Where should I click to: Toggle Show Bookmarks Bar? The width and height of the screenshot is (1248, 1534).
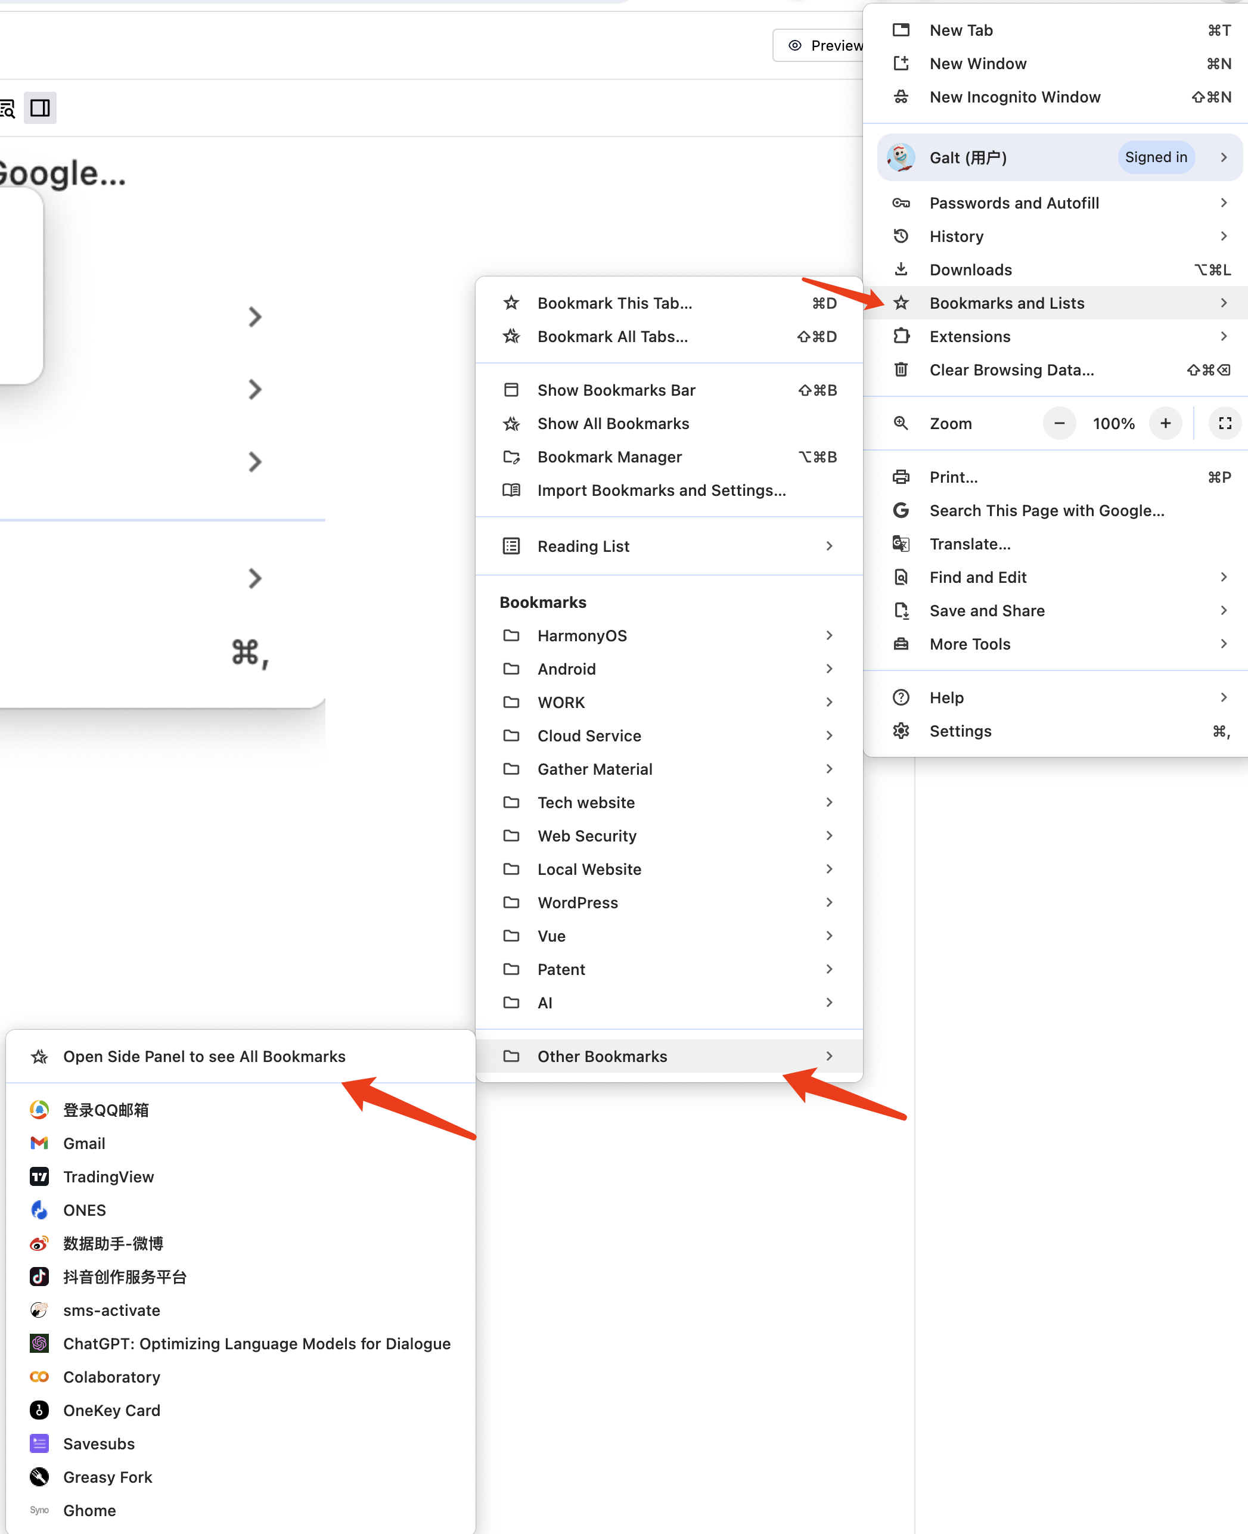click(669, 390)
